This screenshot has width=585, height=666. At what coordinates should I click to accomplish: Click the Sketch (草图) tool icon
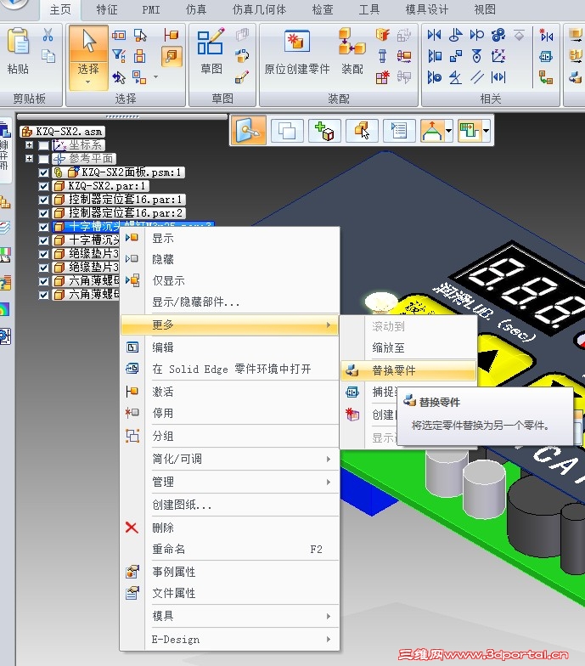[x=211, y=42]
